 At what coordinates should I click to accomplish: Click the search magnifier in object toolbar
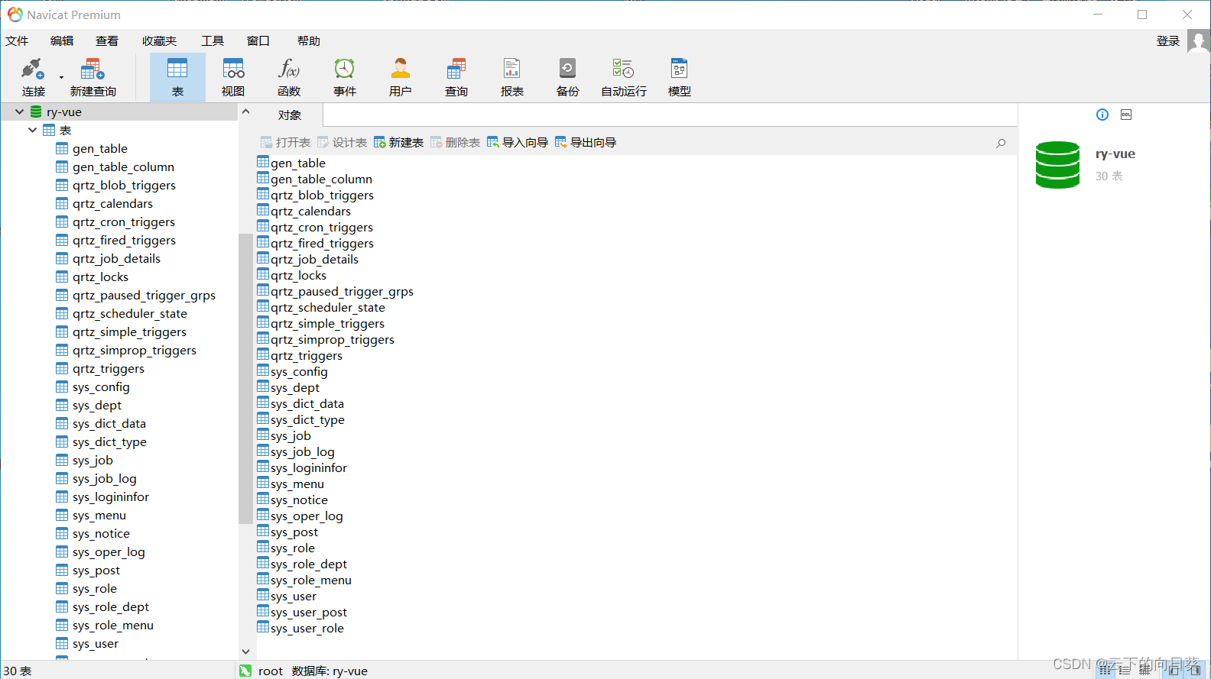(1001, 143)
